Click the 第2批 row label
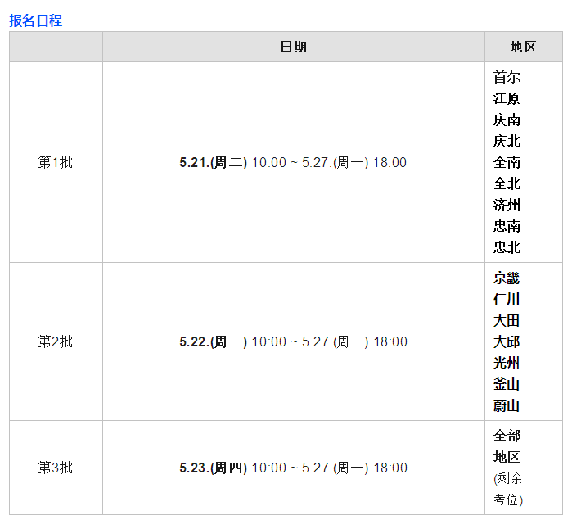572x524 pixels. (x=56, y=341)
